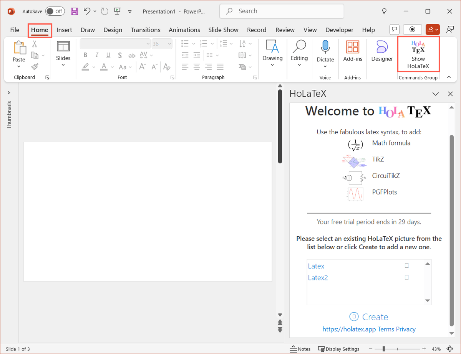Click the Dictate microphone icon
This screenshot has height=354, width=461.
325,47
